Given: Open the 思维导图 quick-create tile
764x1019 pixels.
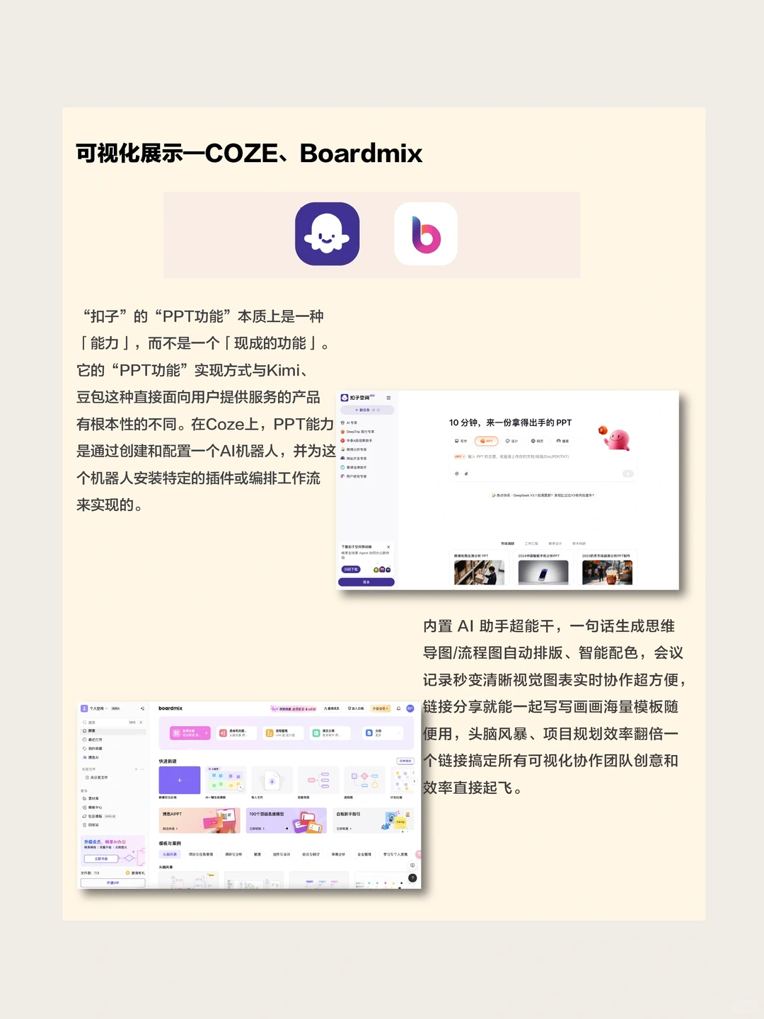Looking at the screenshot, I should (318, 780).
